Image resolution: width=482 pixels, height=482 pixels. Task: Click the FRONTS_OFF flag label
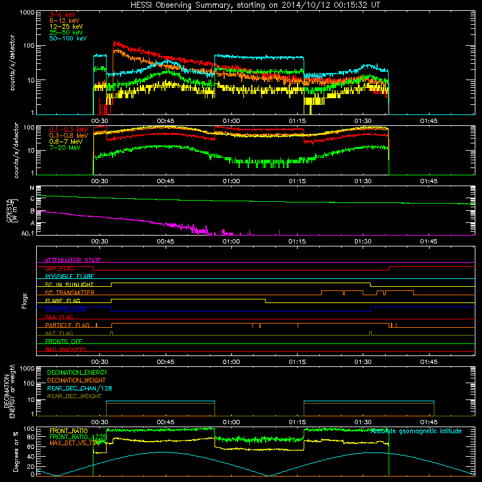point(64,342)
